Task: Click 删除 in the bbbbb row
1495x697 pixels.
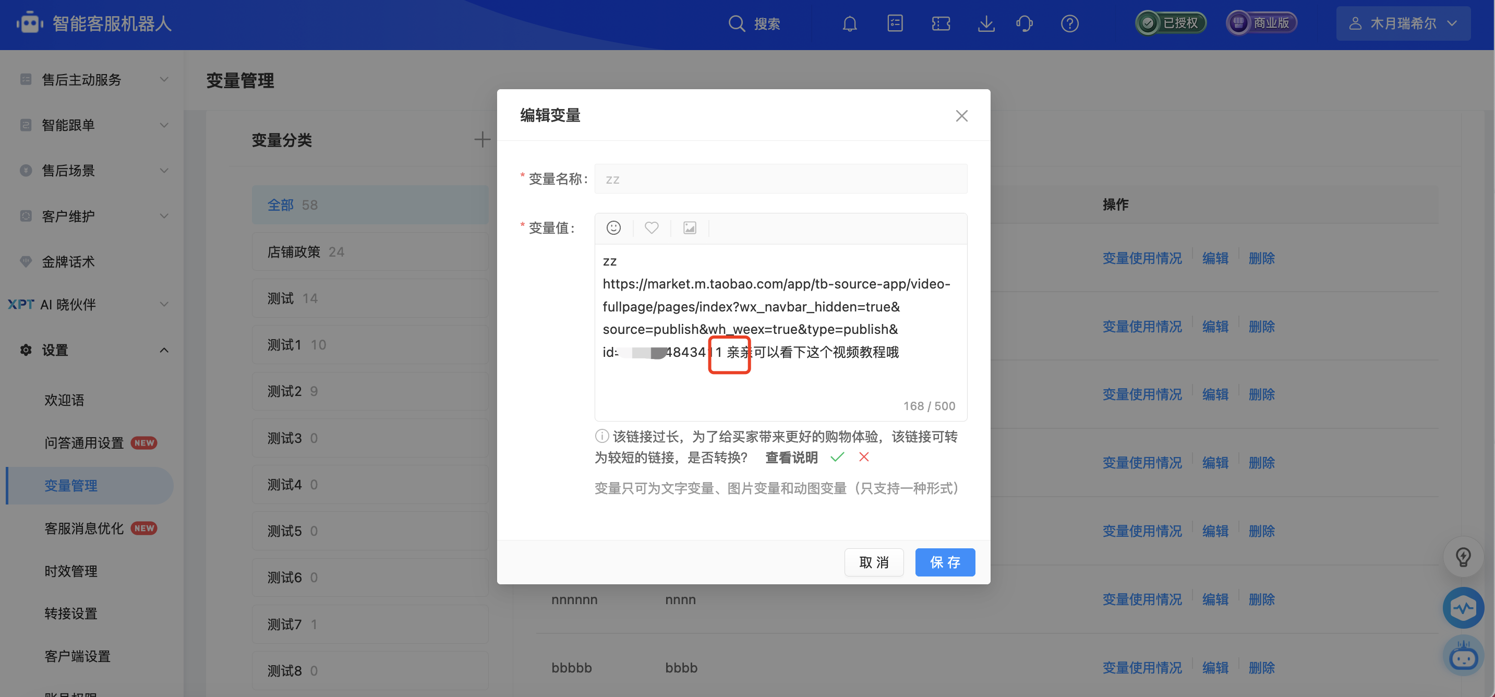Action: (1262, 668)
